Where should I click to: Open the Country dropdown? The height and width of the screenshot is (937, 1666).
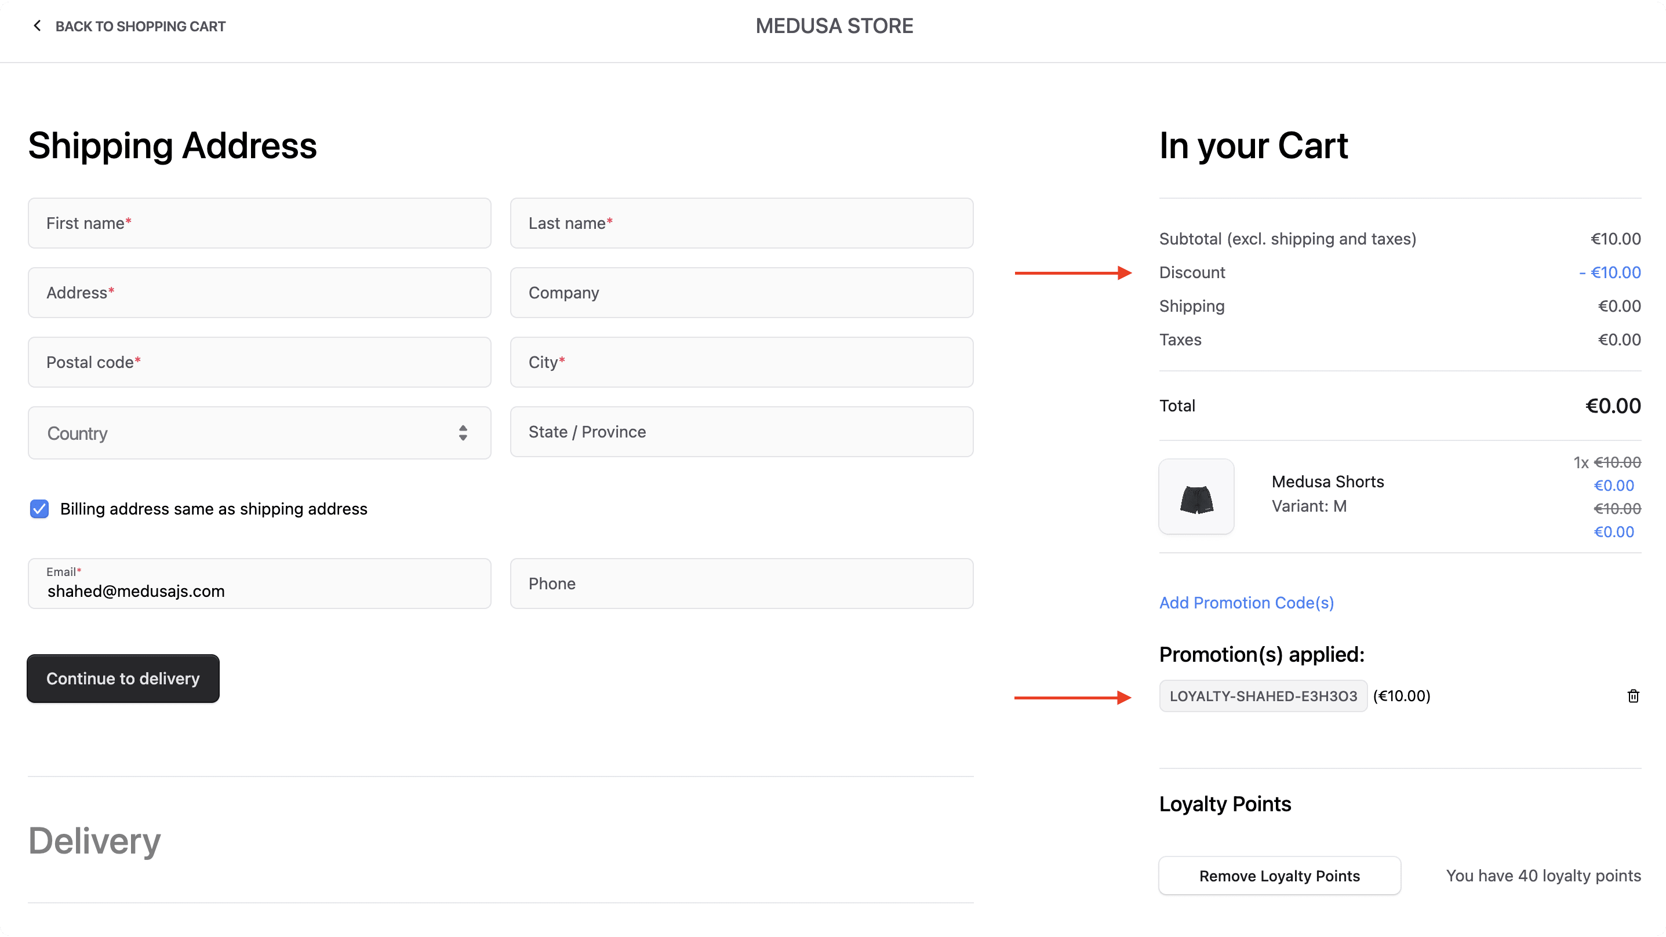pyautogui.click(x=259, y=433)
